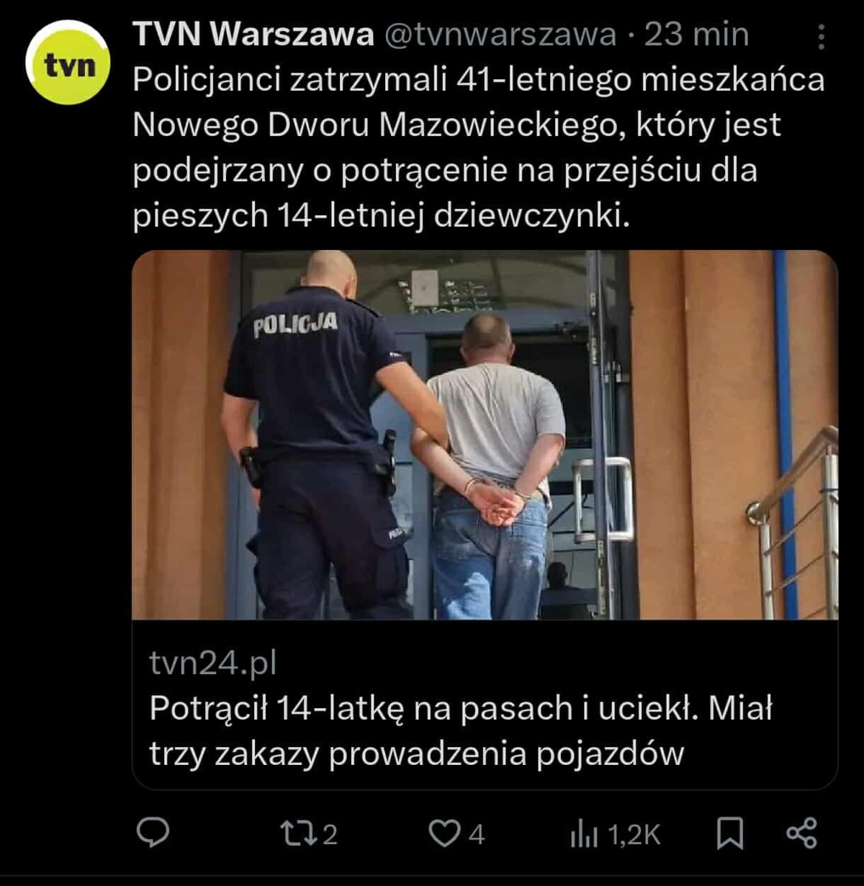View analytics via the bar chart icon
Screen dimensions: 864x886
(584, 834)
